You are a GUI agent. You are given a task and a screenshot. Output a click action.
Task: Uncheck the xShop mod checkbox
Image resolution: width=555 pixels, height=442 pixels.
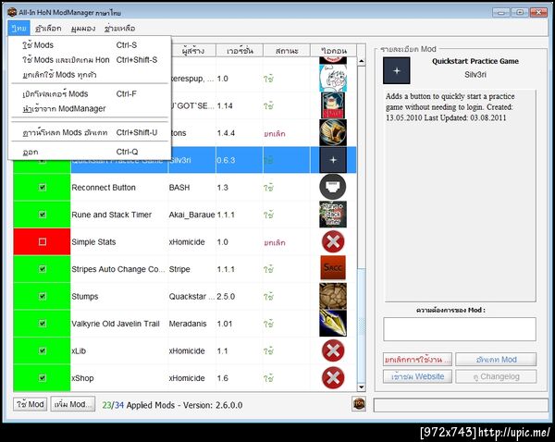coord(43,378)
